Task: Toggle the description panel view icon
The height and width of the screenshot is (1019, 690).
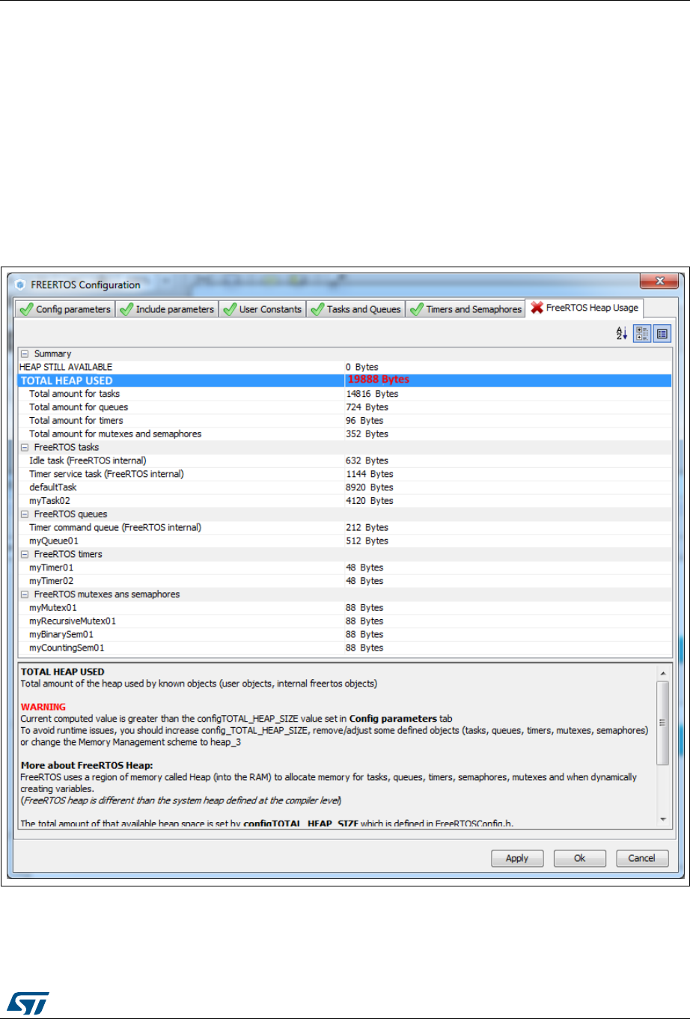Action: pos(662,334)
